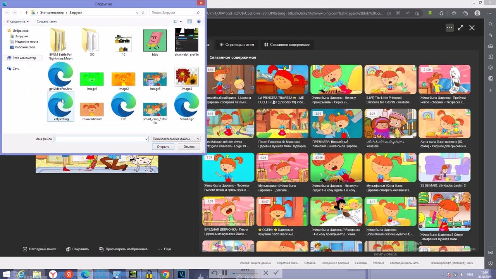This screenshot has height=279, width=496.
Task: Open the file dialog help icon
Action: click(x=199, y=22)
